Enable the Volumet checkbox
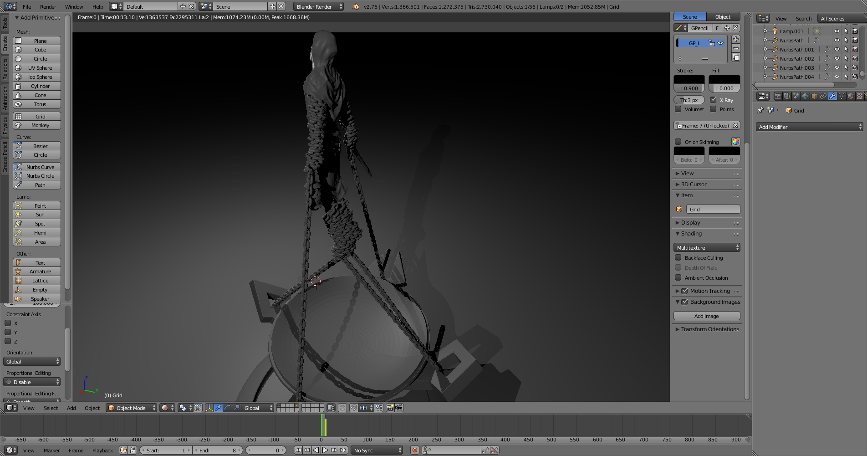Viewport: 867px width, 456px height. tap(678, 109)
